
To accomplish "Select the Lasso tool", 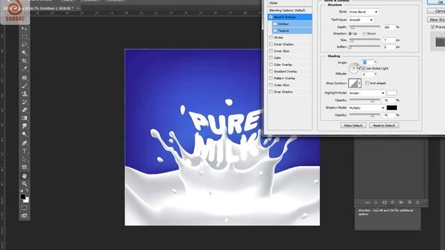I will coord(24,44).
